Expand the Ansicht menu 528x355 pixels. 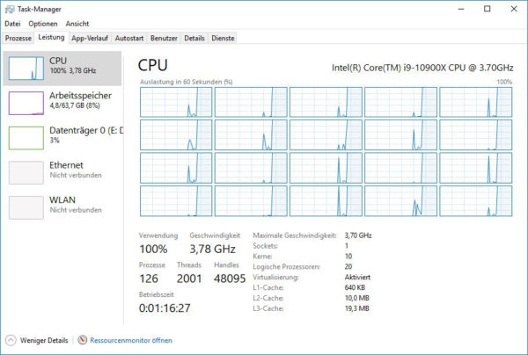(x=77, y=24)
